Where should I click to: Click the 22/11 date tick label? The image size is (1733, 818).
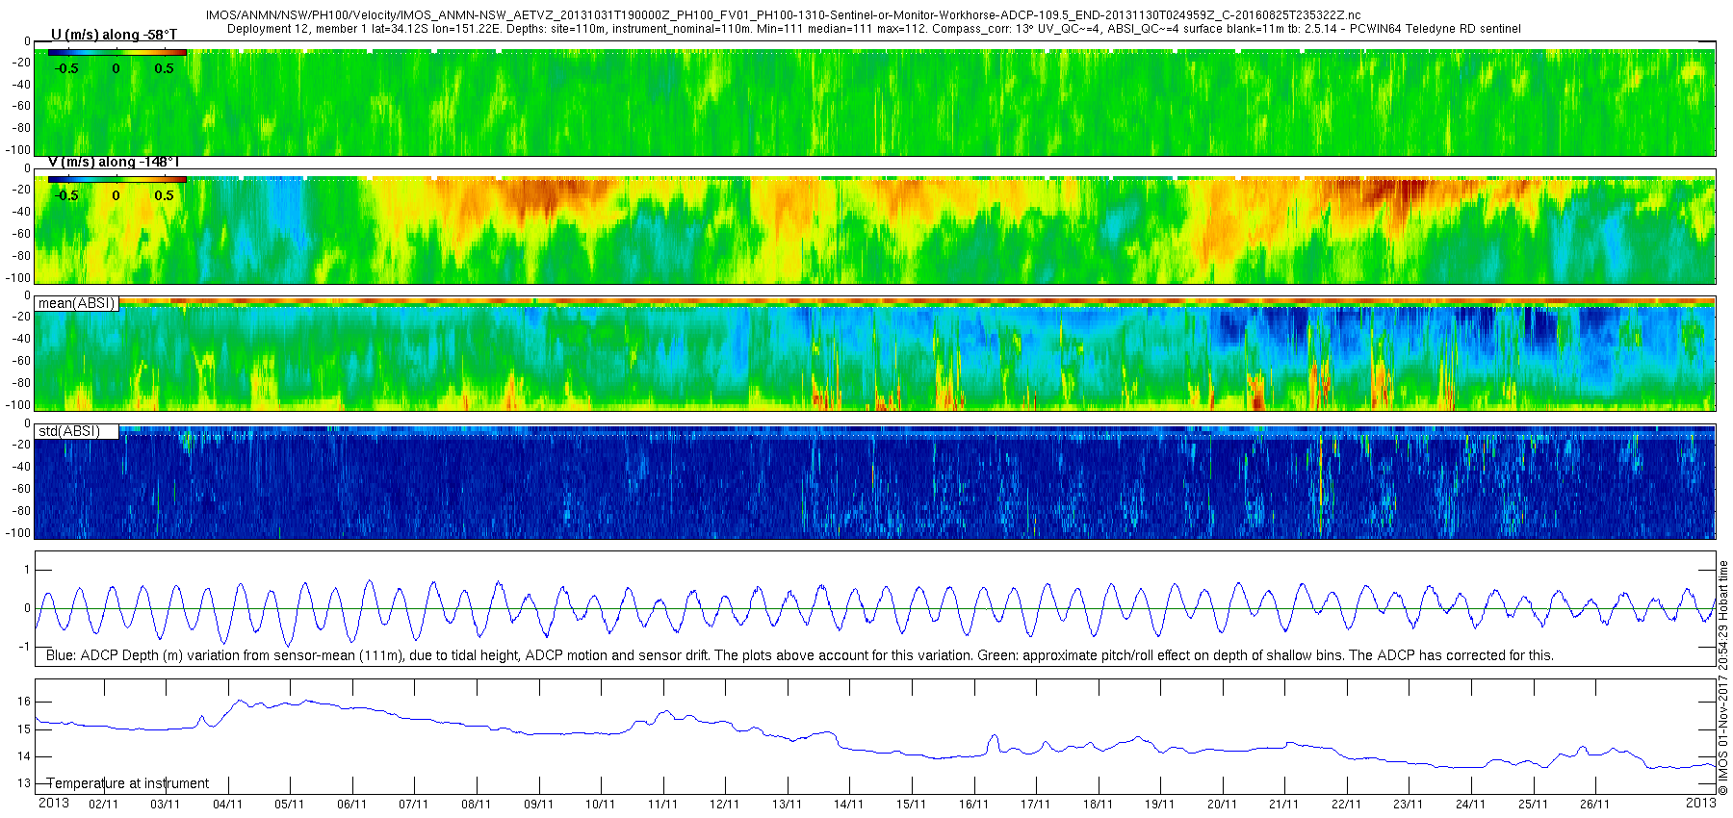pos(1346,805)
